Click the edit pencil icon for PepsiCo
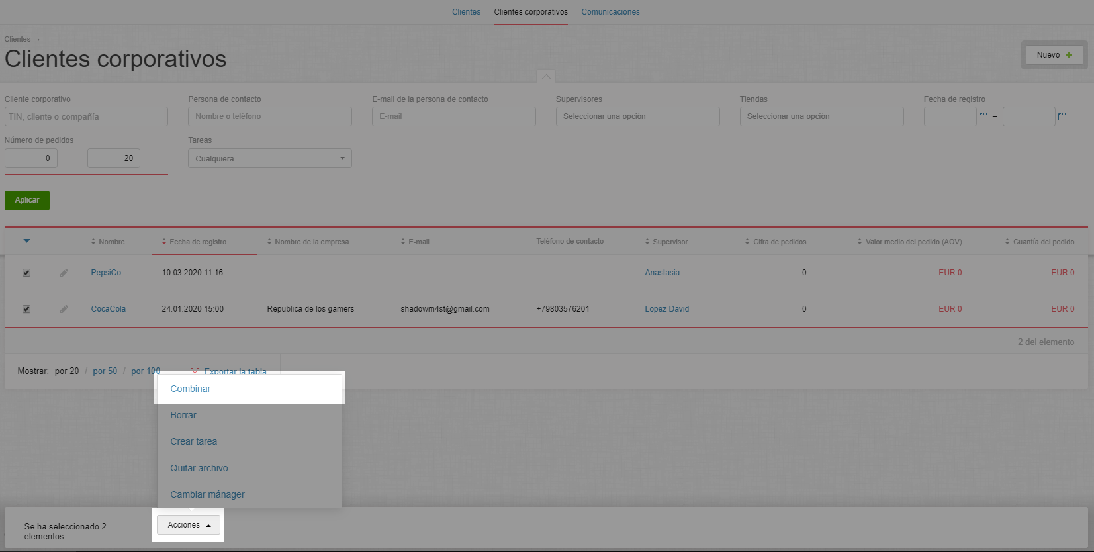 coord(64,273)
